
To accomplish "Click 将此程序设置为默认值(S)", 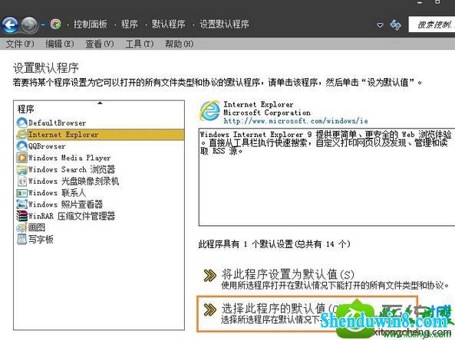I will pyautogui.click(x=288, y=274).
